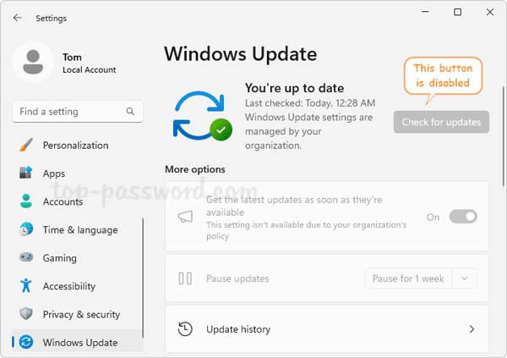Click the Personalization paintbrush icon
This screenshot has height=358, width=507.
coord(26,145)
